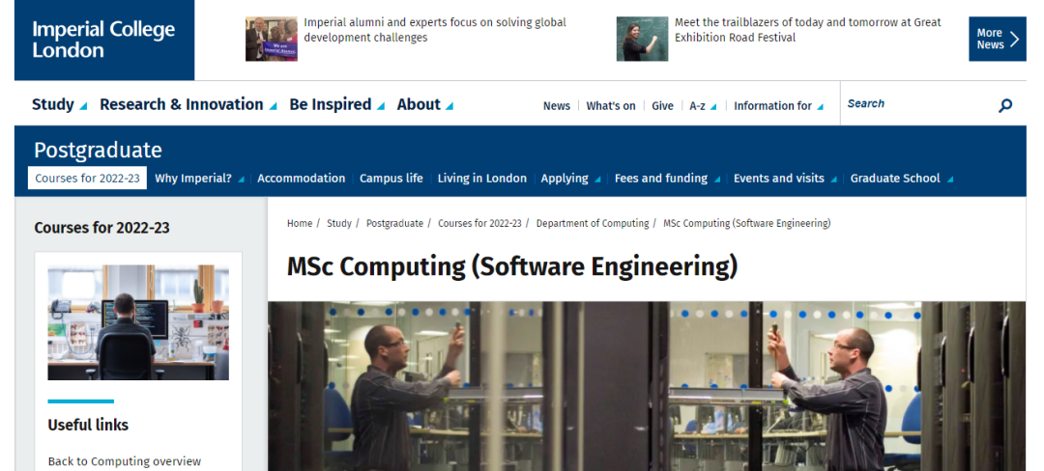Click the MSc Computing (Software Engineering) breadcrumb
Image resolution: width=1044 pixels, height=471 pixels.
click(x=747, y=223)
